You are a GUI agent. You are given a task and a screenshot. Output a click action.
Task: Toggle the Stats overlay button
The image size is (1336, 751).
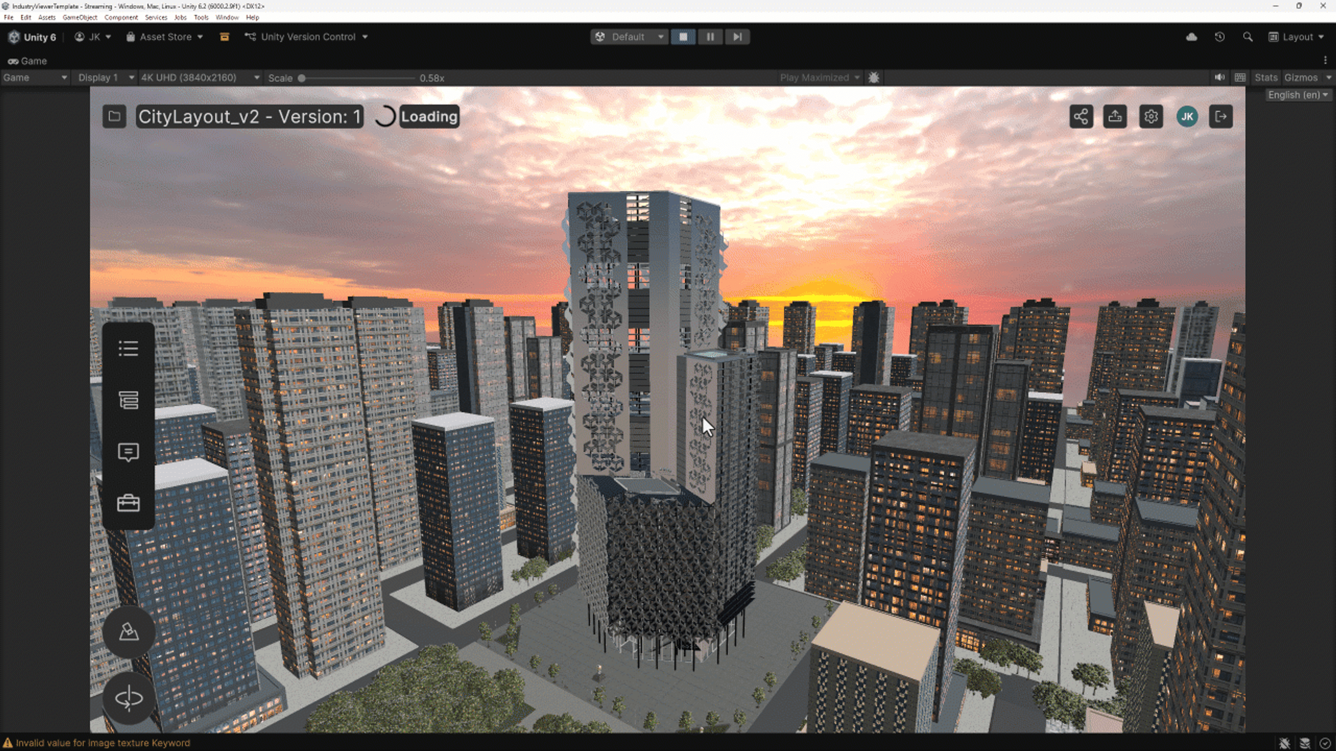coord(1266,78)
